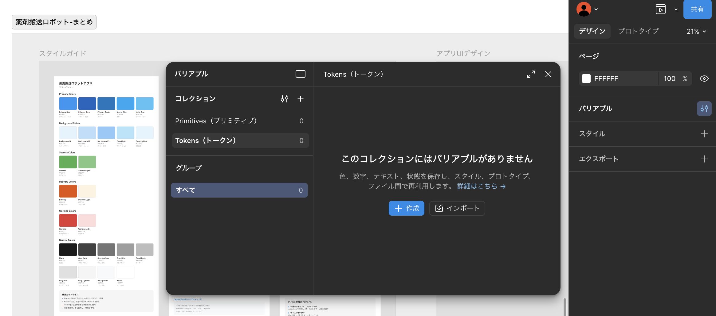Click the スタイル section label

click(x=592, y=134)
